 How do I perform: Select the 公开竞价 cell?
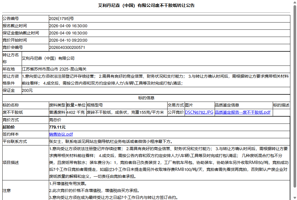point(176,112)
